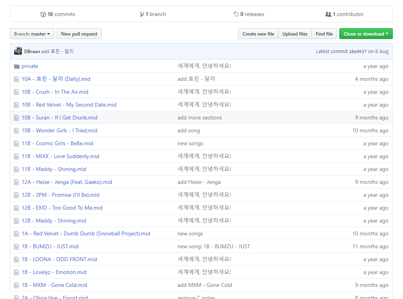Click the Find file button

tap(324, 34)
